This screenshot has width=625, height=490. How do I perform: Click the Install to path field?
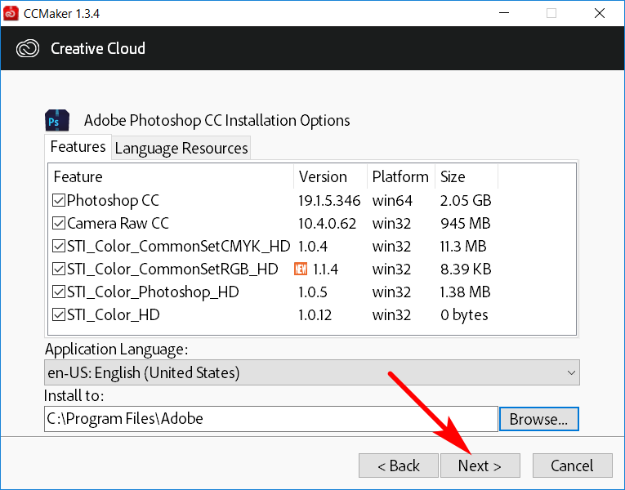point(271,419)
